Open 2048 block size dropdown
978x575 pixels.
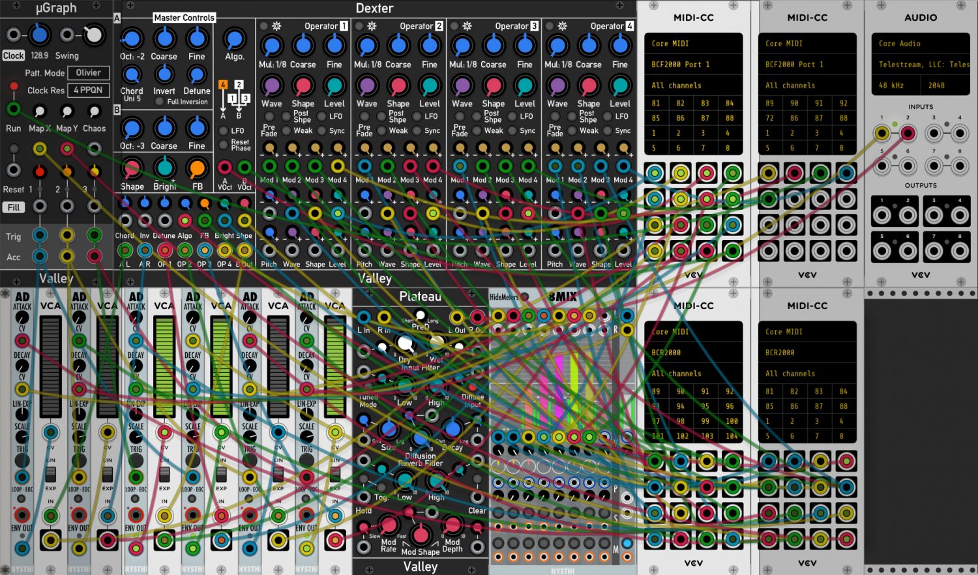pos(945,85)
